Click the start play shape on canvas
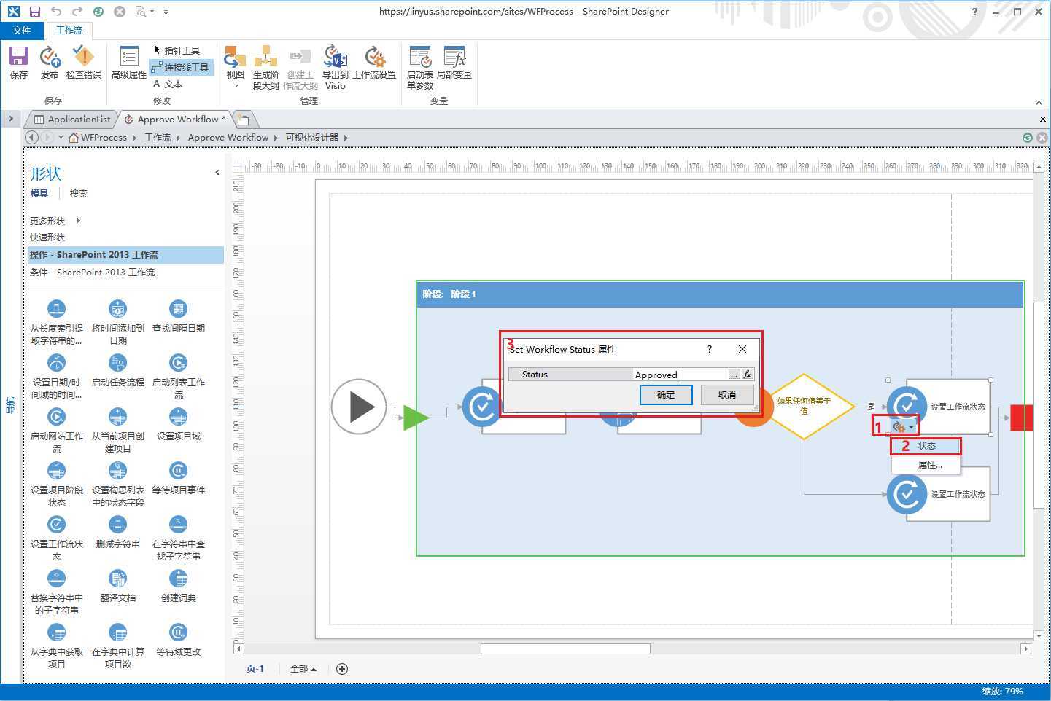This screenshot has width=1051, height=701. 358,407
